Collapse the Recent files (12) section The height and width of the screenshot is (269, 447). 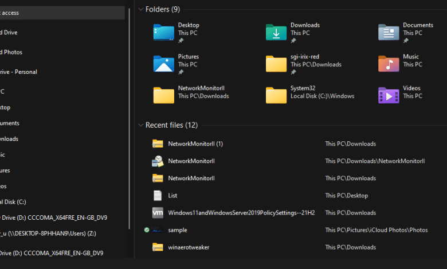coord(140,125)
